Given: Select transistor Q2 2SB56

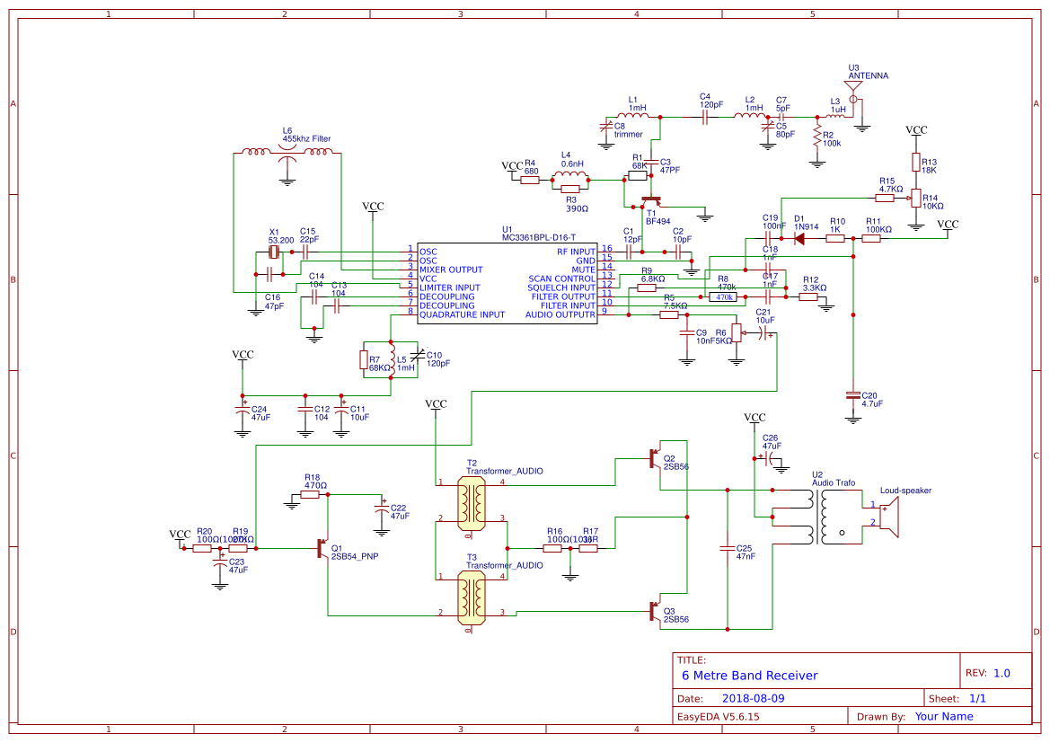Looking at the screenshot, I should [x=656, y=458].
